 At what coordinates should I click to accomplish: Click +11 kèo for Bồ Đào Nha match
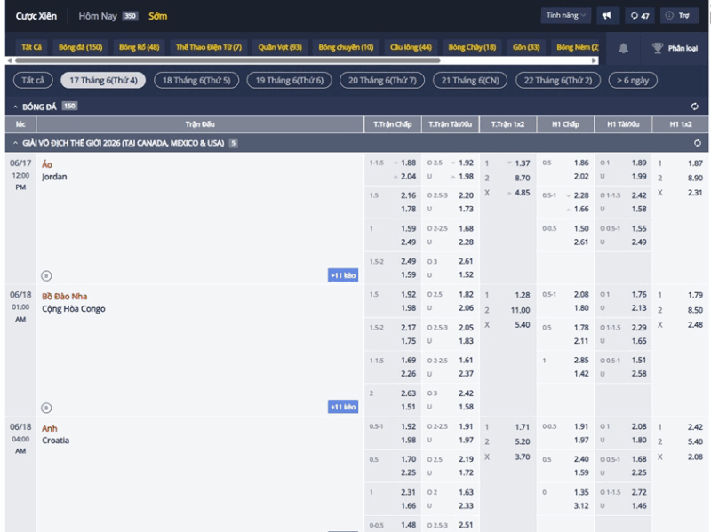coord(343,407)
